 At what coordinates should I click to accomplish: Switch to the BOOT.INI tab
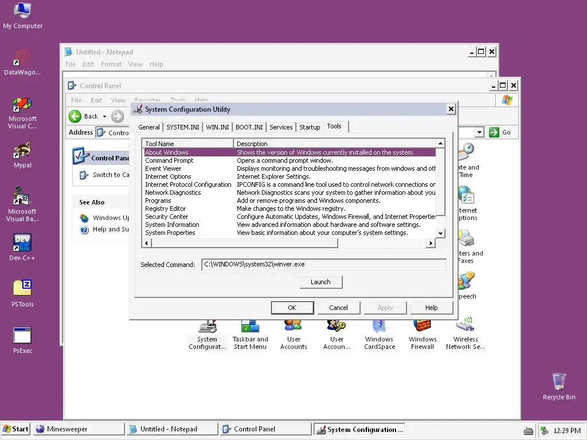(x=249, y=127)
